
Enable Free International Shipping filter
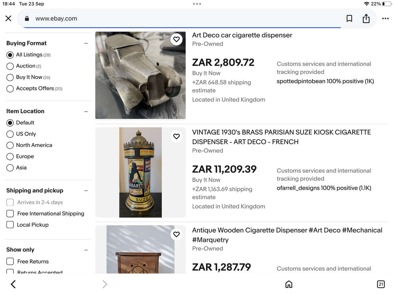pyautogui.click(x=10, y=214)
